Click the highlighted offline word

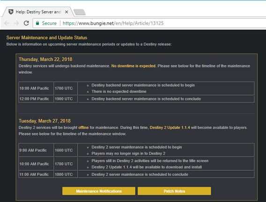click(x=83, y=128)
